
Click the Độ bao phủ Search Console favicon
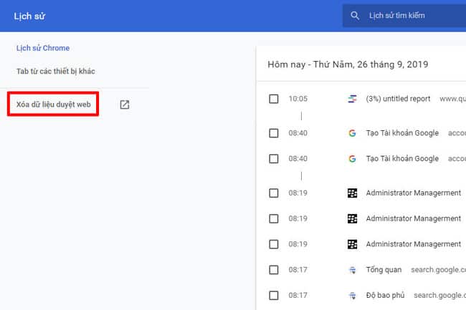pos(352,296)
